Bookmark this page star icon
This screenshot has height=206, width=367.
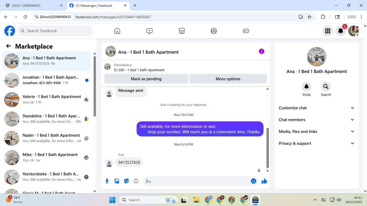[x=309, y=17]
